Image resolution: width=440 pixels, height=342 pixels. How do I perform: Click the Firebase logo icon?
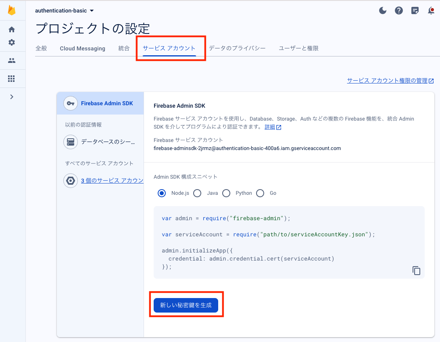(x=12, y=10)
